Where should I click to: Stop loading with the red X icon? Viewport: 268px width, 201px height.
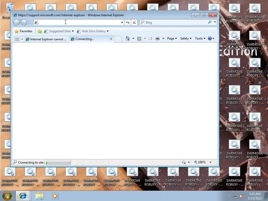134,23
